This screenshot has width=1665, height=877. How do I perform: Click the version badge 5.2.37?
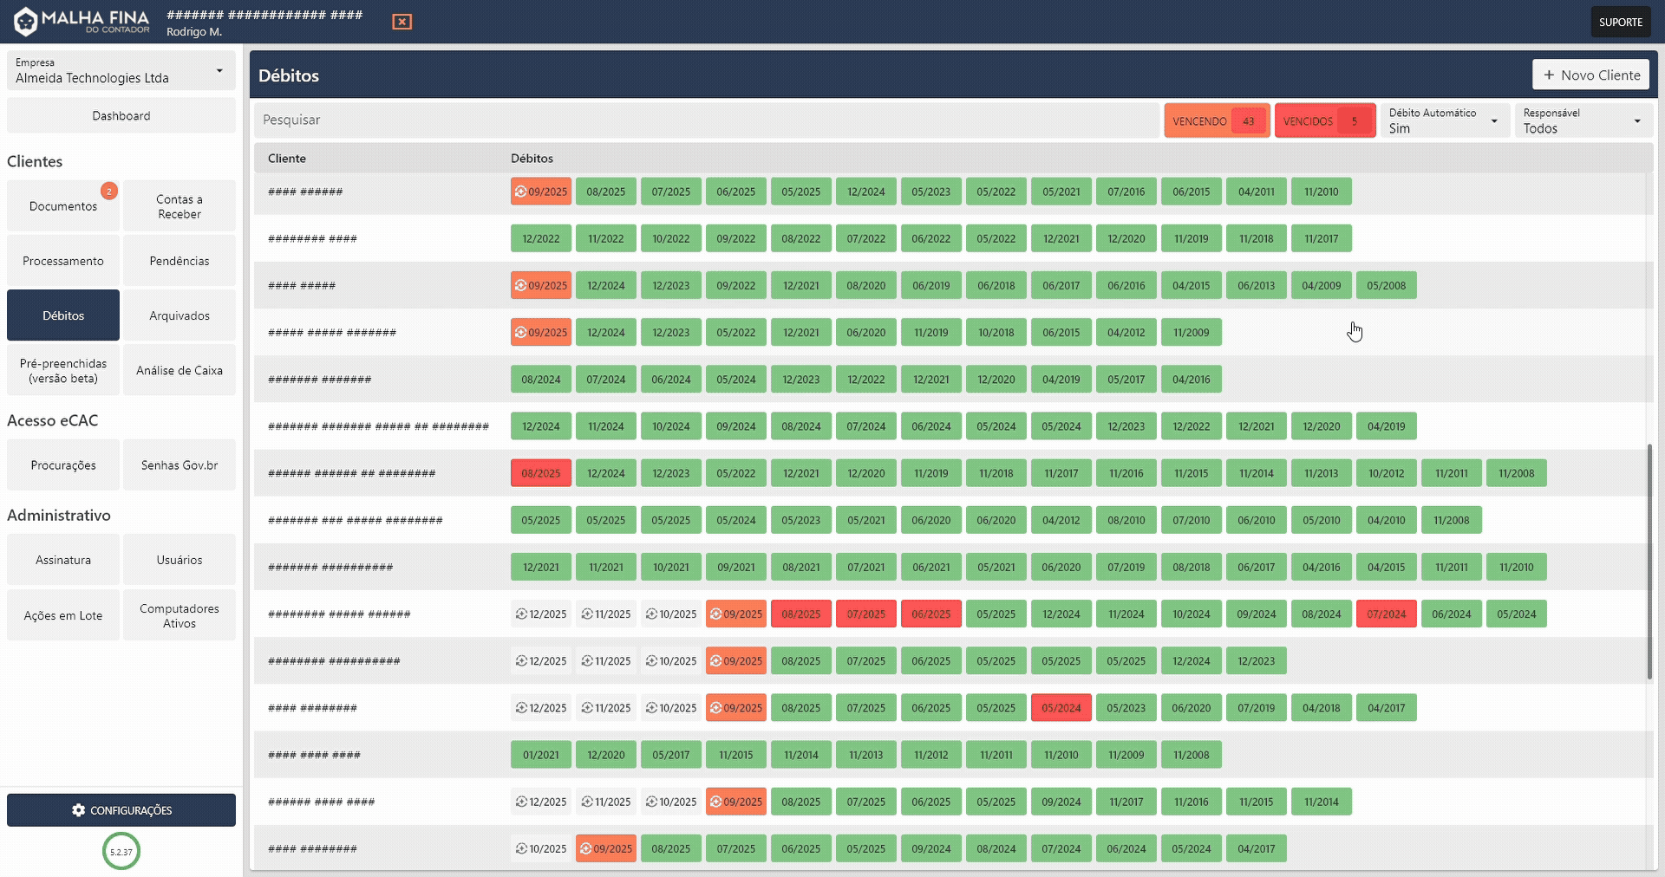tap(121, 851)
